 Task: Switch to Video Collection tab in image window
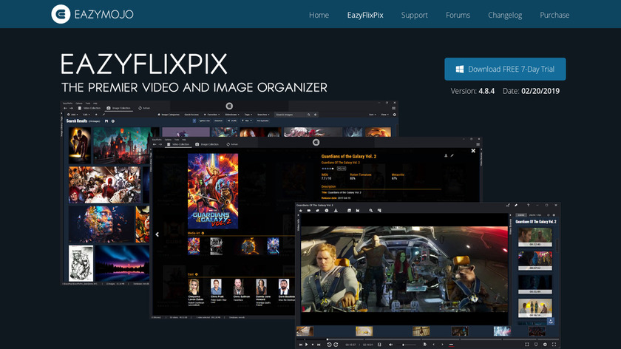[89, 108]
